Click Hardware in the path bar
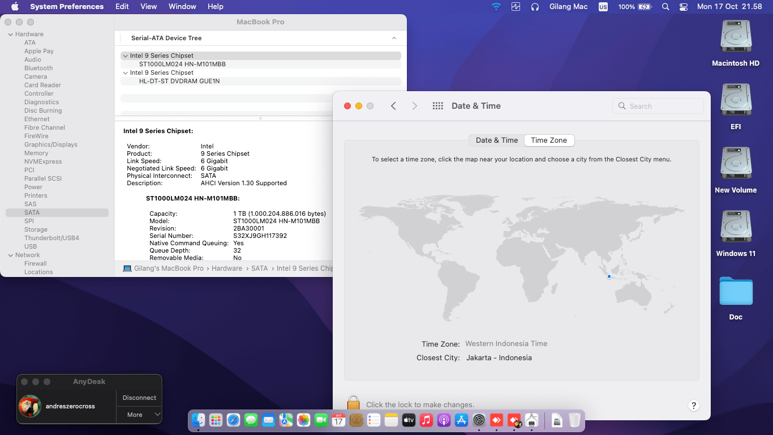The image size is (773, 435). pyautogui.click(x=227, y=268)
